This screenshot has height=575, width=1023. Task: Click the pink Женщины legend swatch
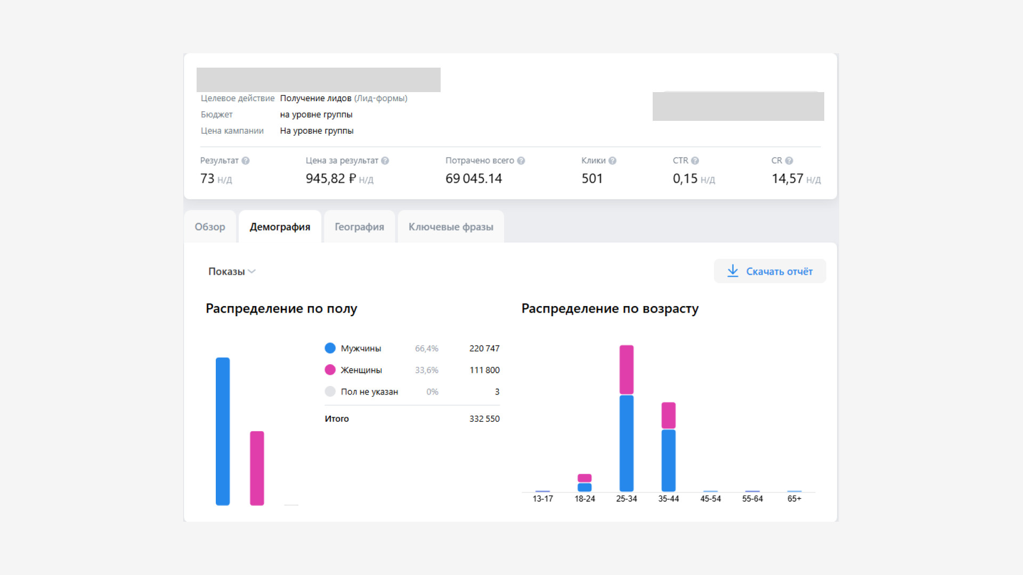[x=330, y=370]
